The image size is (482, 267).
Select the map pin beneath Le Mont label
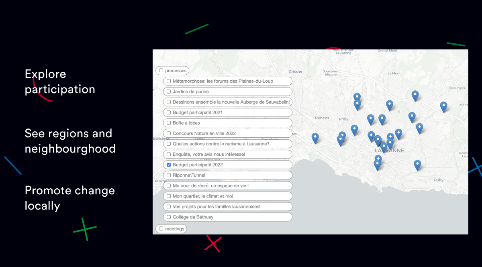coord(389,105)
